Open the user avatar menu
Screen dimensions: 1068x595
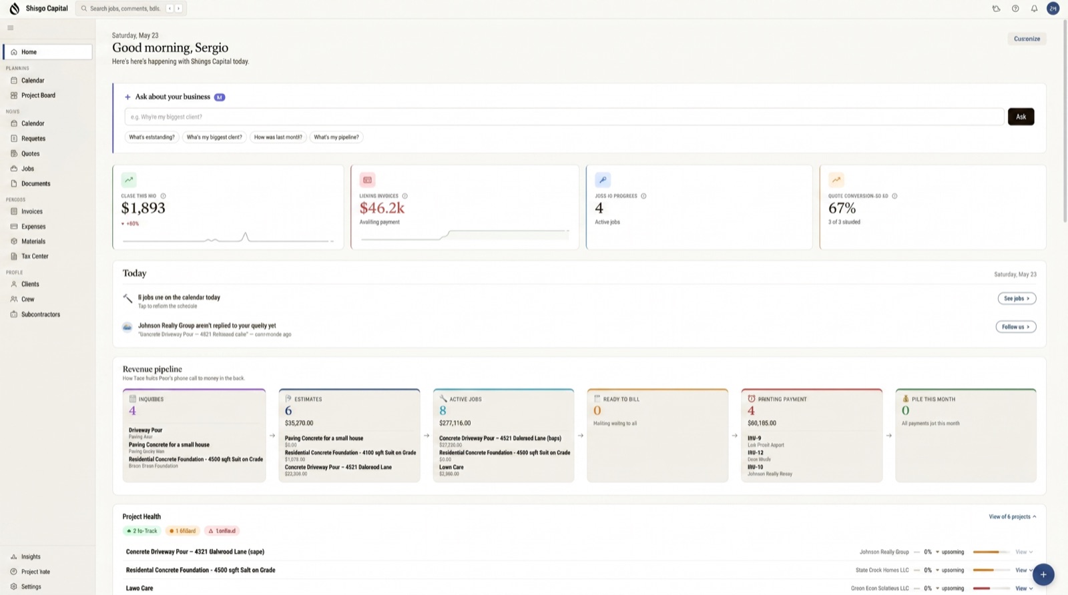point(1053,9)
